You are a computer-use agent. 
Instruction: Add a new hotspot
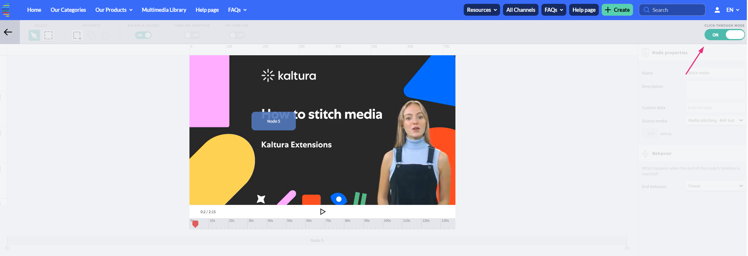(77, 35)
